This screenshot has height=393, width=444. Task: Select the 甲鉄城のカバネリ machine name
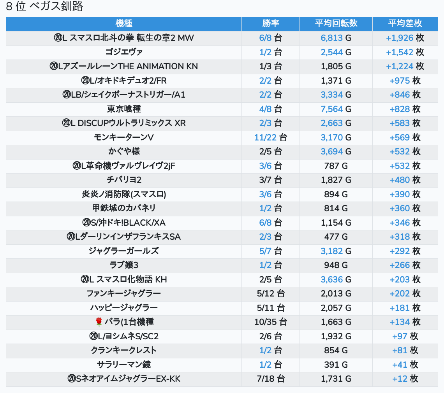click(x=124, y=208)
